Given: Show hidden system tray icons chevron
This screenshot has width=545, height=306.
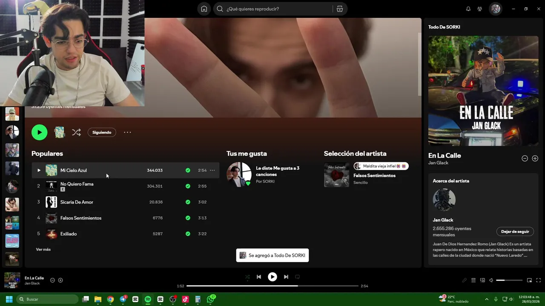Looking at the screenshot, I should click(487, 299).
